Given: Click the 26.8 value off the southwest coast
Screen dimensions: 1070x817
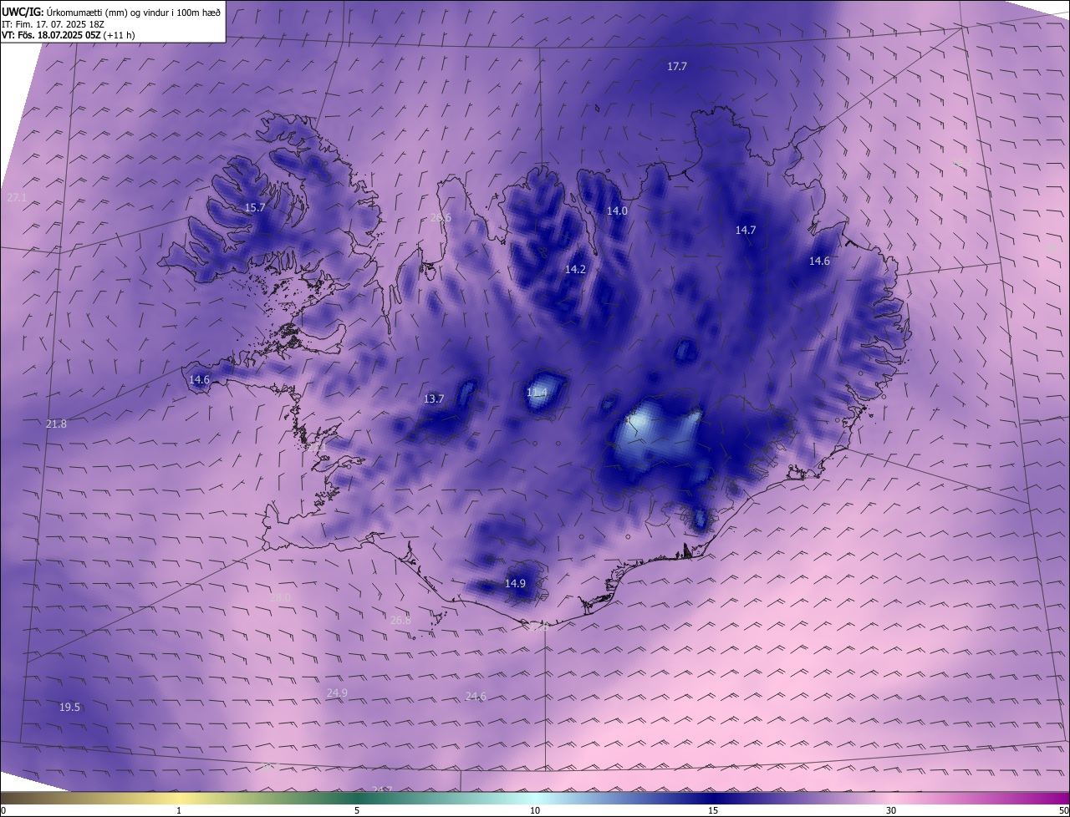Looking at the screenshot, I should [x=400, y=620].
